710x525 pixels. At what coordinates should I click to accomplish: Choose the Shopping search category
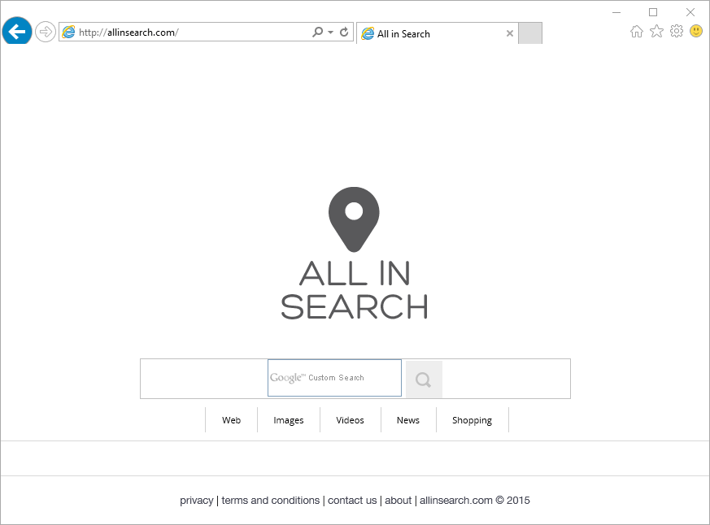pos(472,420)
